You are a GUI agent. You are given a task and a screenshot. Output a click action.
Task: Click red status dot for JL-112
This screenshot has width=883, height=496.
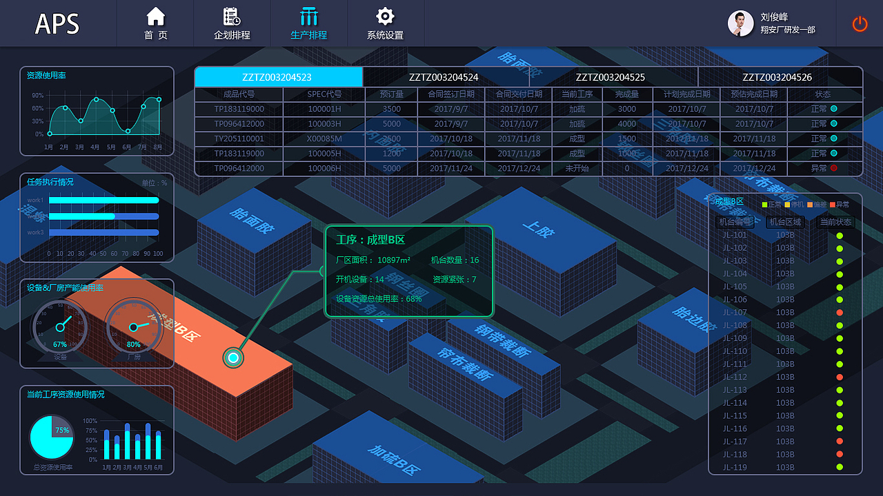tap(840, 377)
